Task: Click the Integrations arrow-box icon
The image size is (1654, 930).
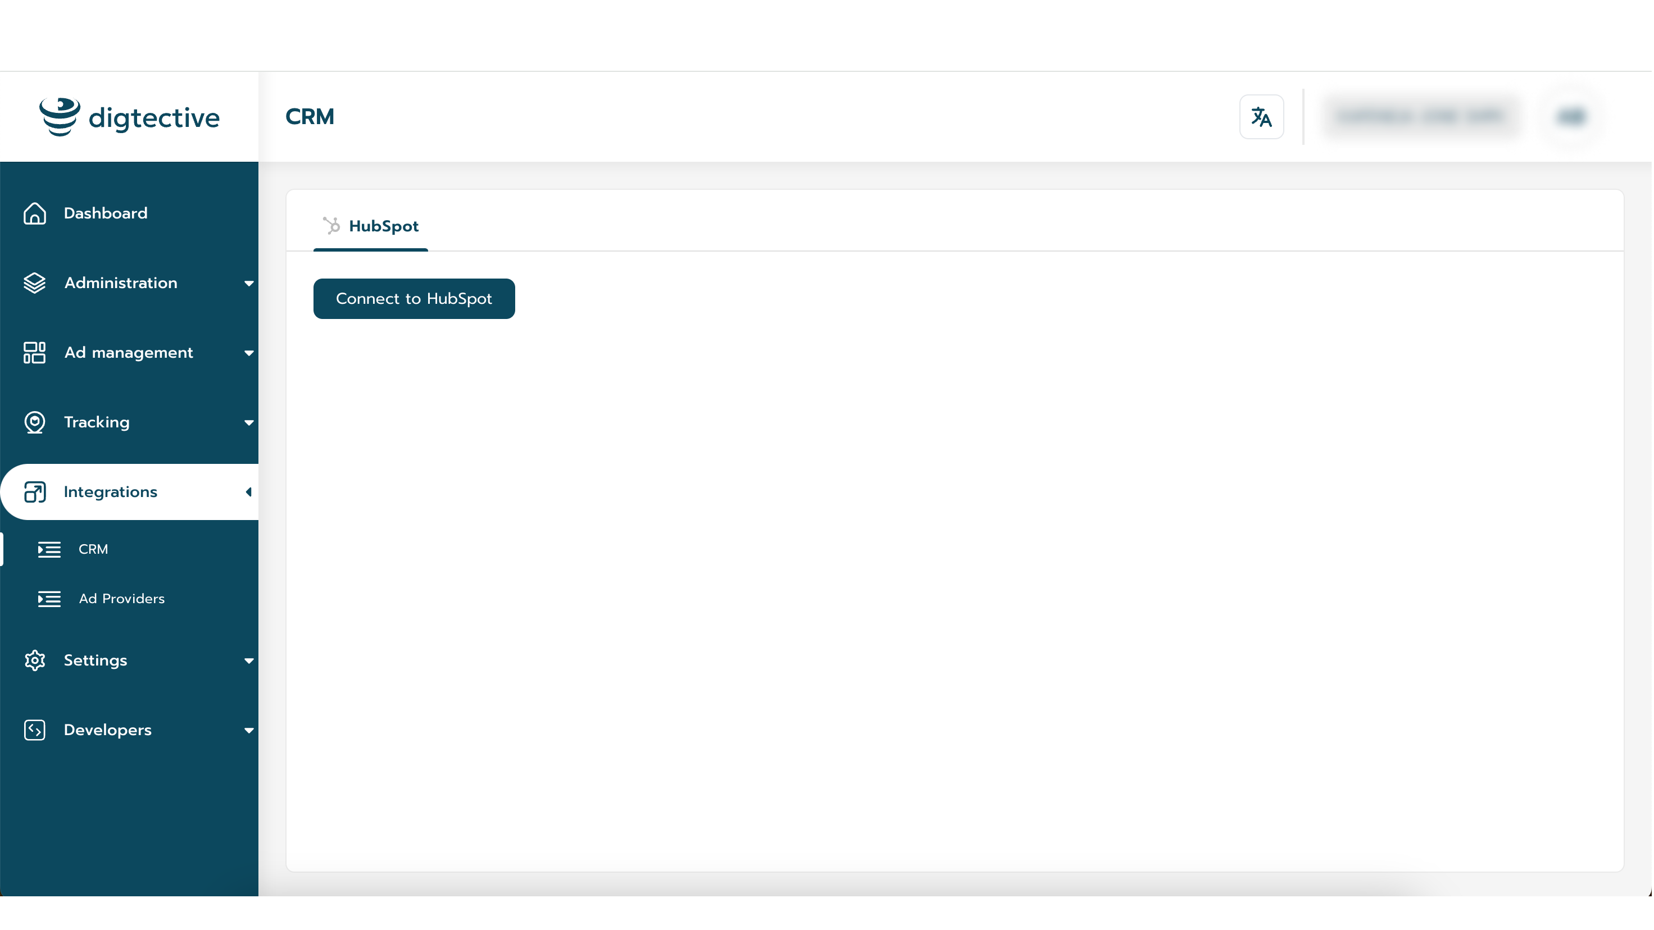Action: click(x=35, y=491)
